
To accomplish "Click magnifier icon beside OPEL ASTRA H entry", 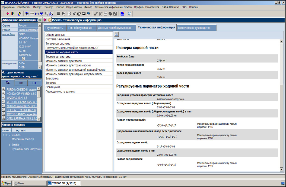I will pyautogui.click(x=4, y=110).
